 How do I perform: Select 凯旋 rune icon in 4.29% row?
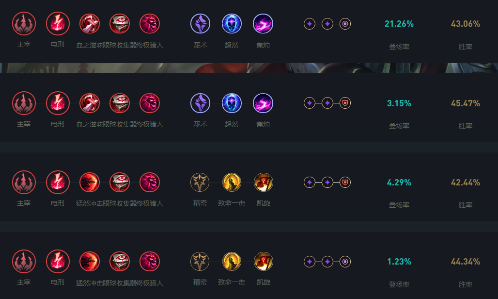tap(263, 182)
